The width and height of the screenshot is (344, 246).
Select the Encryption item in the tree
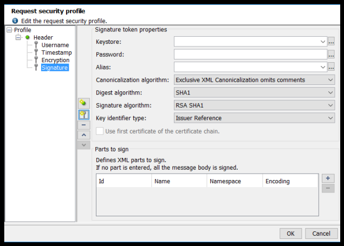(x=55, y=60)
